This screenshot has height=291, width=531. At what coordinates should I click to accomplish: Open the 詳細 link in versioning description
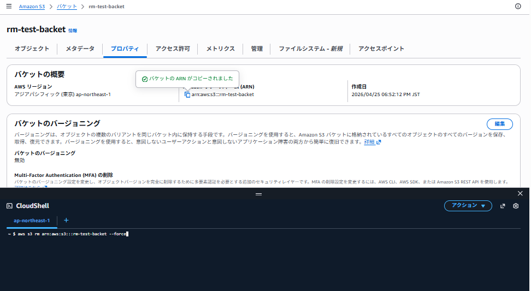(x=369, y=142)
